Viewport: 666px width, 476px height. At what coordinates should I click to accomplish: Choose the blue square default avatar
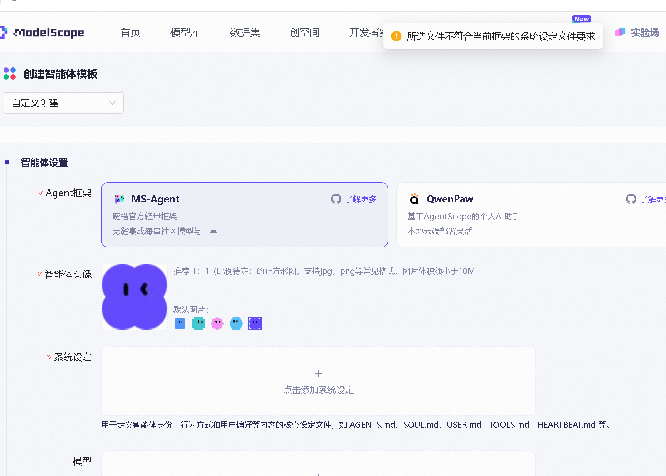tap(180, 323)
